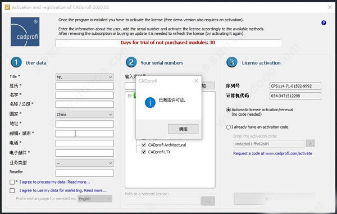Click the step 3 License activation circle
Viewport: 337px width, 214px height.
click(232, 62)
